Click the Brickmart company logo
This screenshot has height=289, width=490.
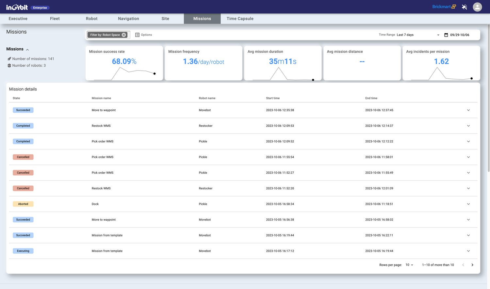point(444,7)
